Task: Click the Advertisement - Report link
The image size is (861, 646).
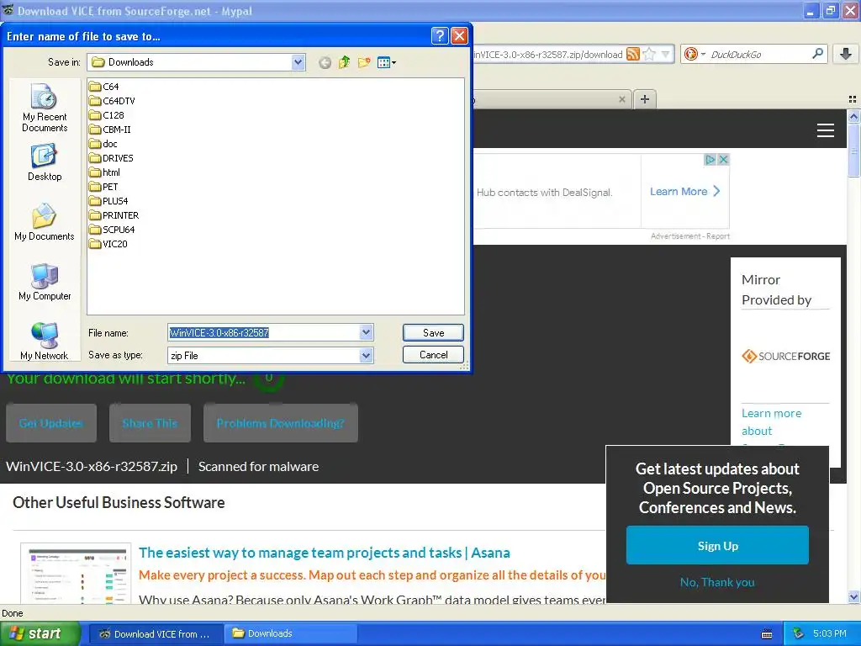Action: click(x=690, y=236)
